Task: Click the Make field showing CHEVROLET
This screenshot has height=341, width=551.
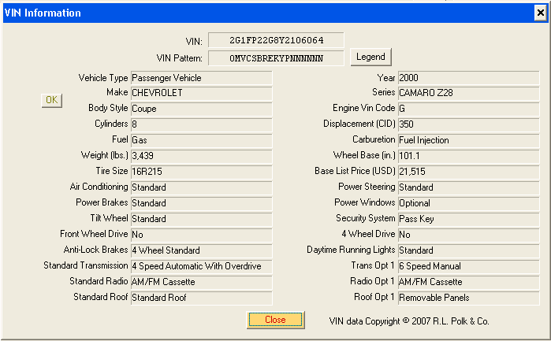Action: point(201,93)
